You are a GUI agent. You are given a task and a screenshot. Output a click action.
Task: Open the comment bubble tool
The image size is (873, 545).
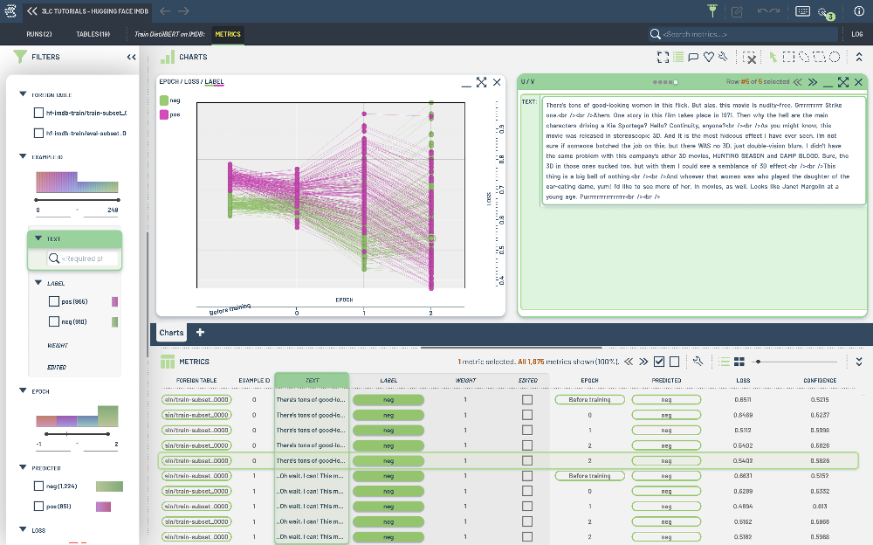tap(693, 57)
